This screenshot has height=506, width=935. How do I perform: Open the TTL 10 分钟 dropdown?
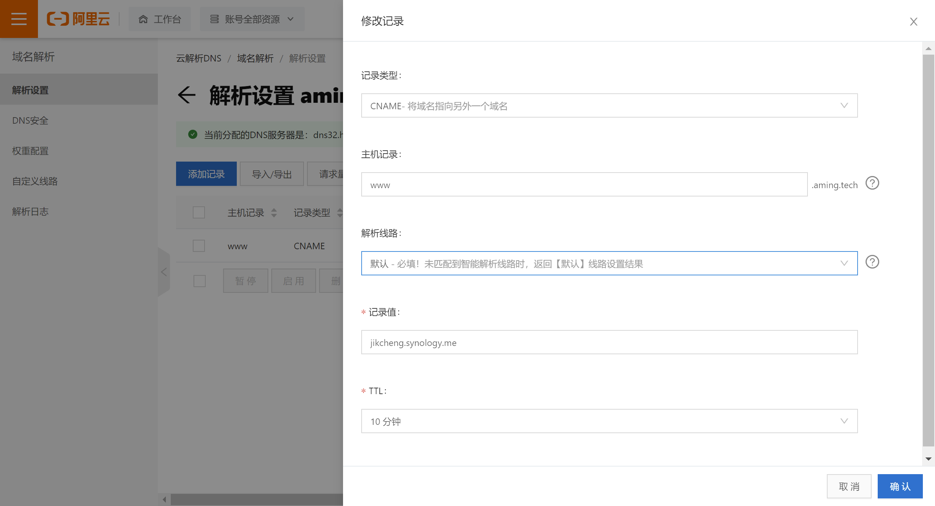[609, 421]
